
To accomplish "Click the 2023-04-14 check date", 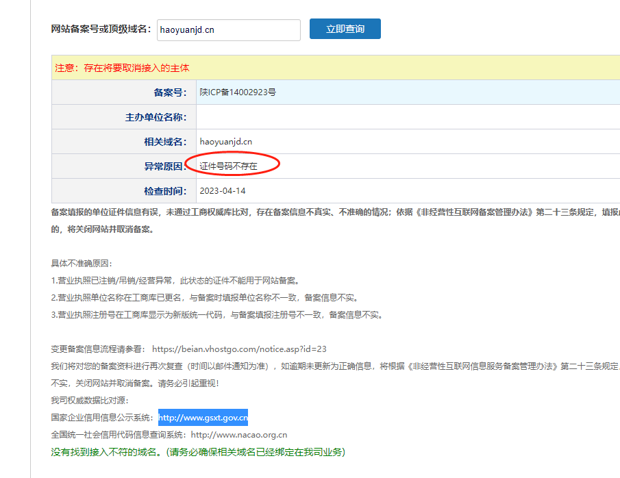I will 222,191.
